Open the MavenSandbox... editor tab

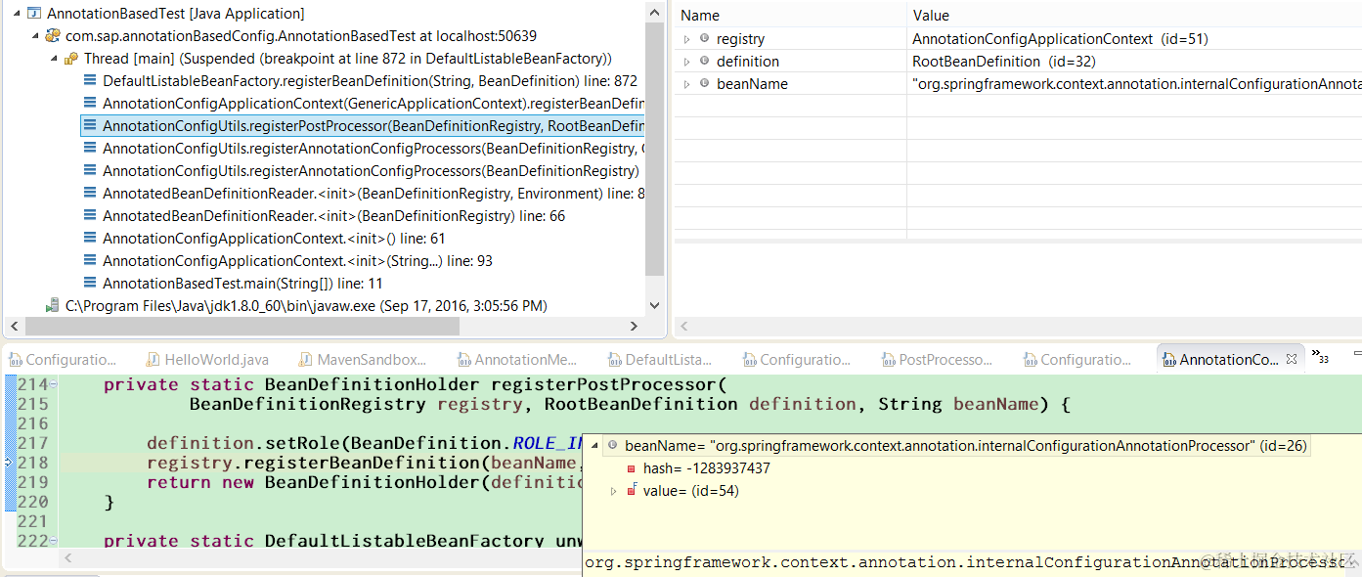[363, 360]
